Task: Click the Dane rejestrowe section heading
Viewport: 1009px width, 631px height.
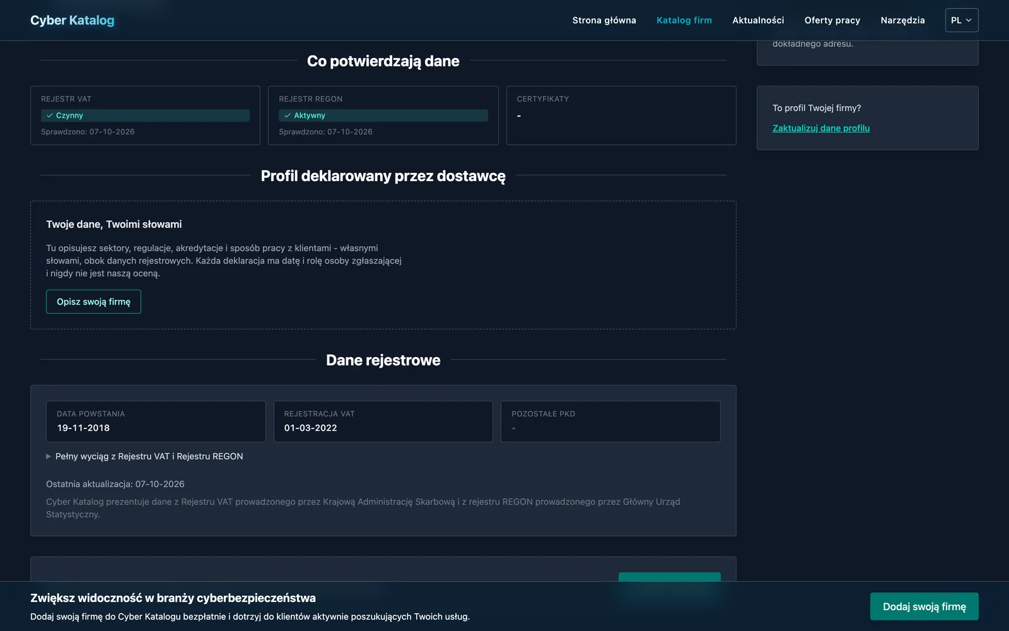Action: pos(383,360)
